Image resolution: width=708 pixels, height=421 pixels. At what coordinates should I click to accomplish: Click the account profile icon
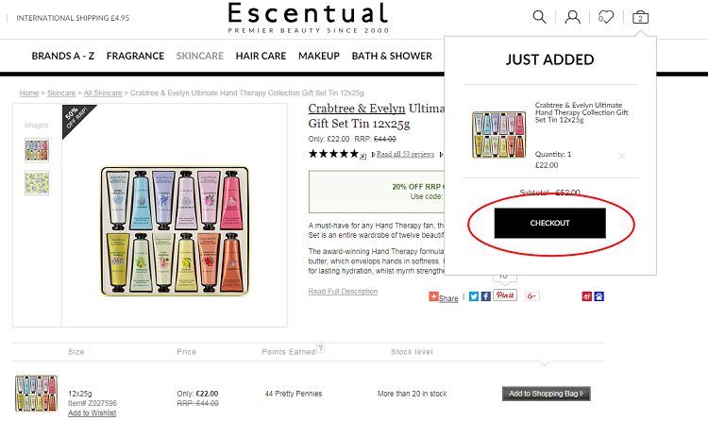coord(572,16)
